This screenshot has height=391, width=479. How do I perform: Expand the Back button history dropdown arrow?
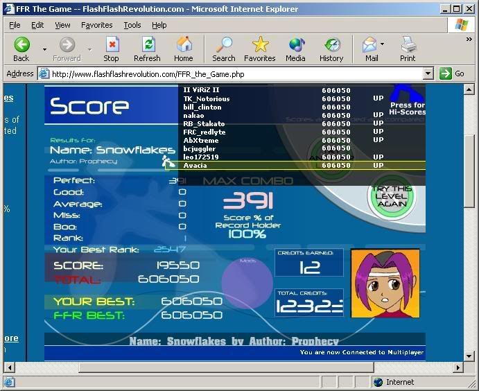(x=44, y=49)
